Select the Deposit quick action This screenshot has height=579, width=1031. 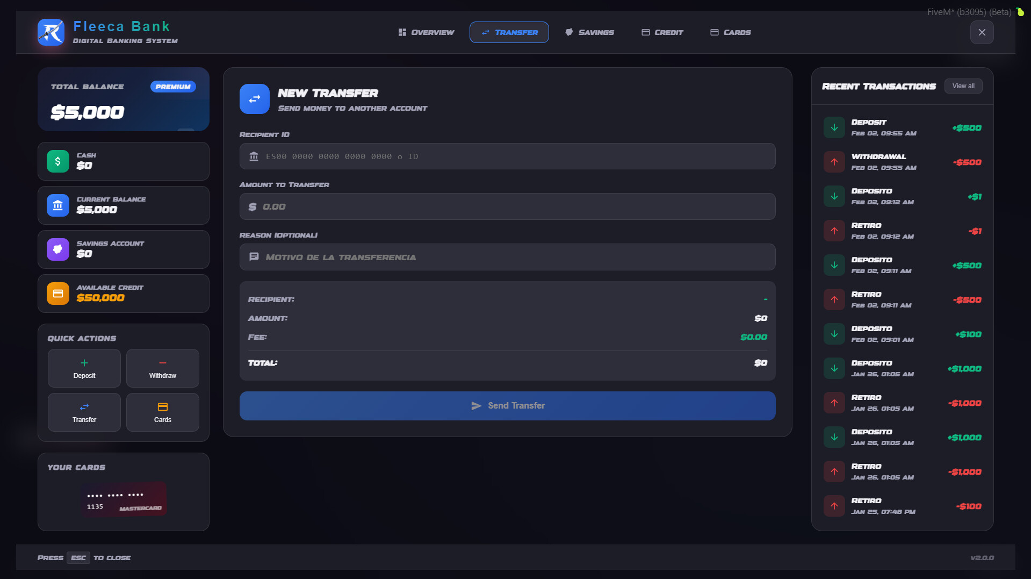pyautogui.click(x=84, y=368)
